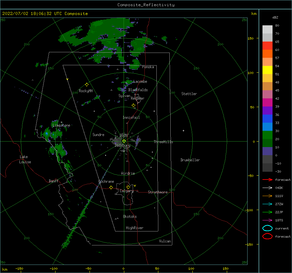292x273 pixels.
Task: Click the RedDeer city label
Action: [138, 98]
